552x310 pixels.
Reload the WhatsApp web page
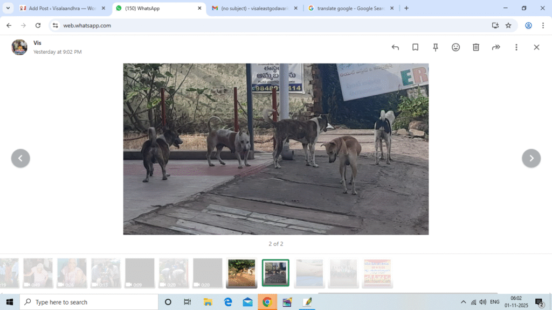[38, 25]
